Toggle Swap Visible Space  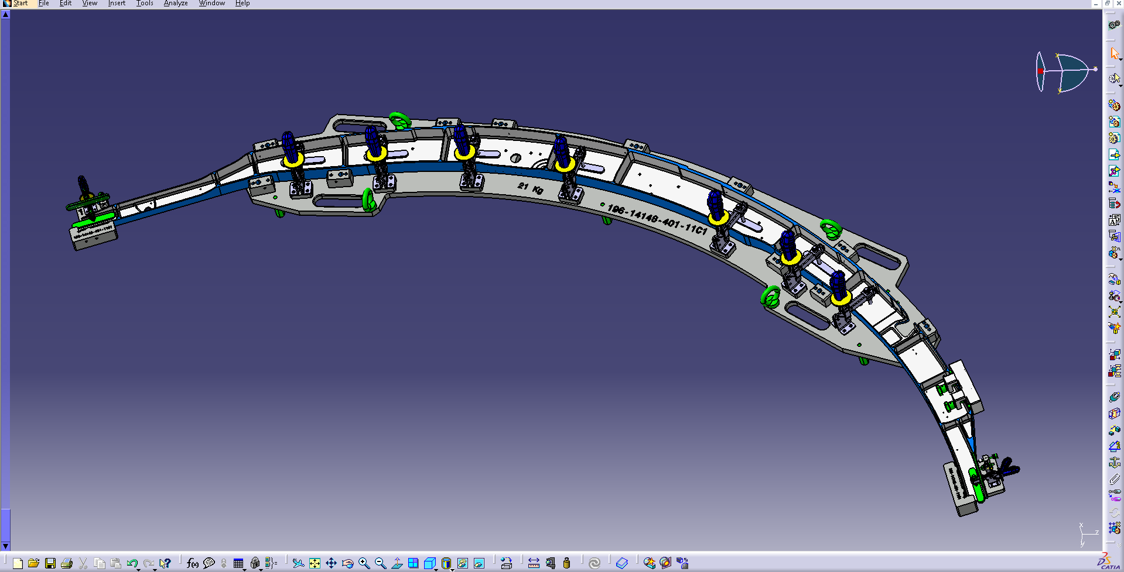(x=479, y=563)
